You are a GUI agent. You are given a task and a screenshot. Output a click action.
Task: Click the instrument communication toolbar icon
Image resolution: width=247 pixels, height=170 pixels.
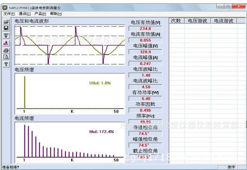point(6,36)
